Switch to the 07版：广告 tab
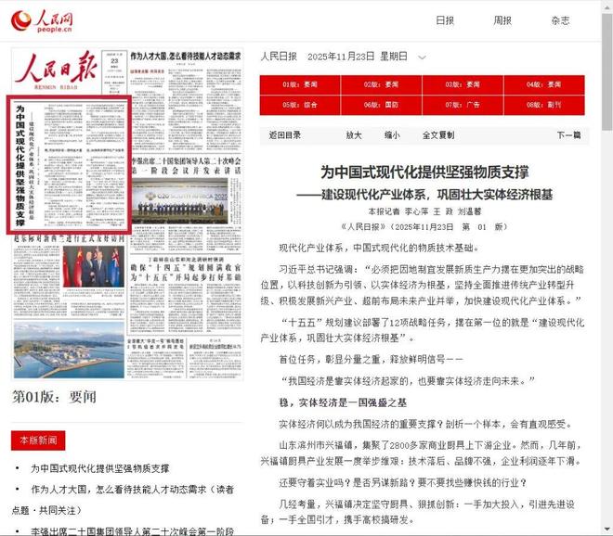The height and width of the screenshot is (536, 613). point(463,105)
